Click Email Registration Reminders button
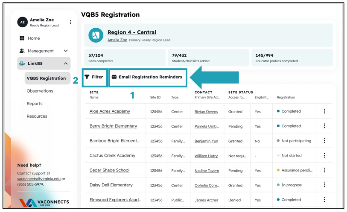The image size is (347, 212). [x=148, y=77]
